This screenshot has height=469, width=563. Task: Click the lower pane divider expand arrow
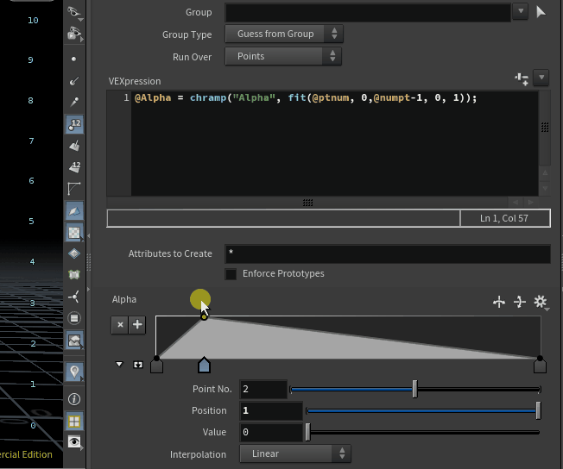[88, 289]
